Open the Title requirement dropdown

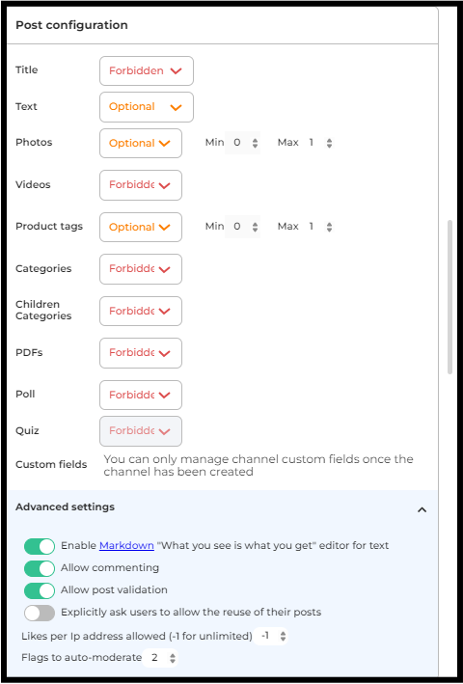coord(147,70)
